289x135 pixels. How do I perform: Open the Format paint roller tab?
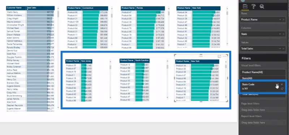click(254, 6)
